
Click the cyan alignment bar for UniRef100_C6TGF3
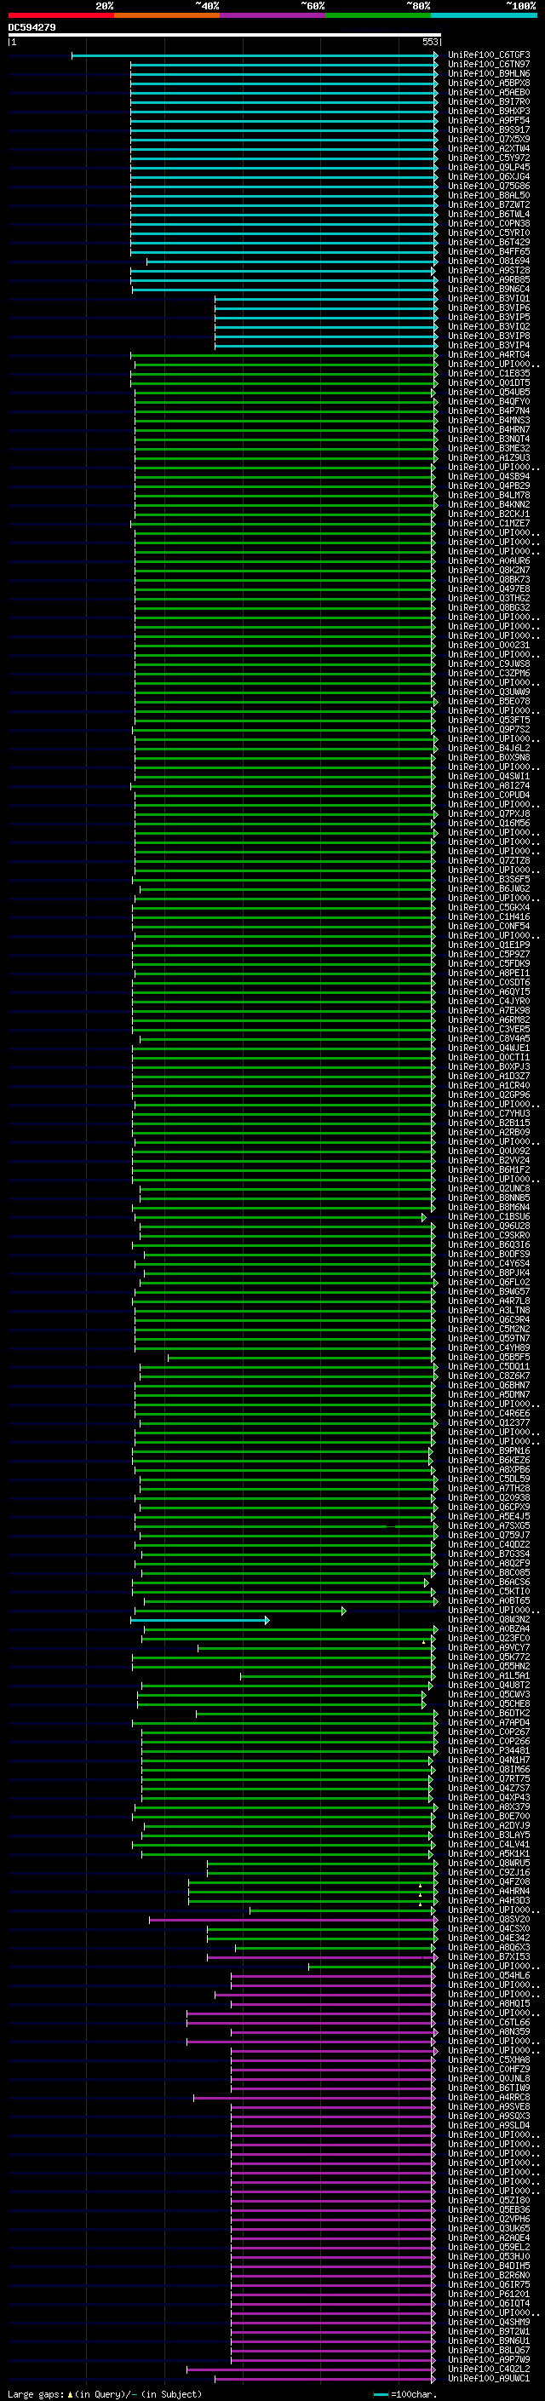pyautogui.click(x=255, y=56)
